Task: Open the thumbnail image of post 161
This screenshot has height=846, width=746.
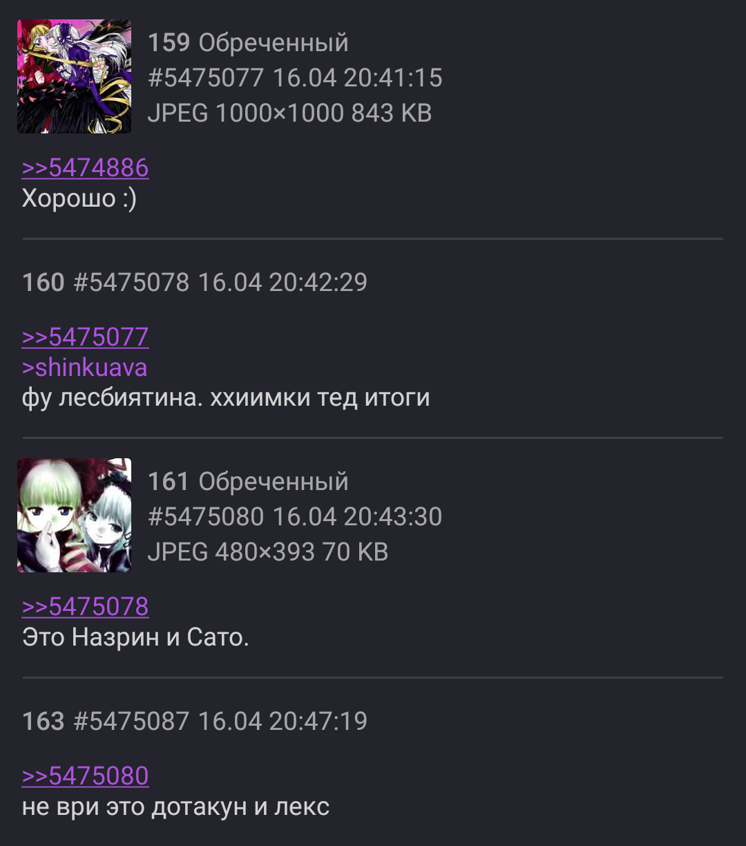Action: click(74, 515)
